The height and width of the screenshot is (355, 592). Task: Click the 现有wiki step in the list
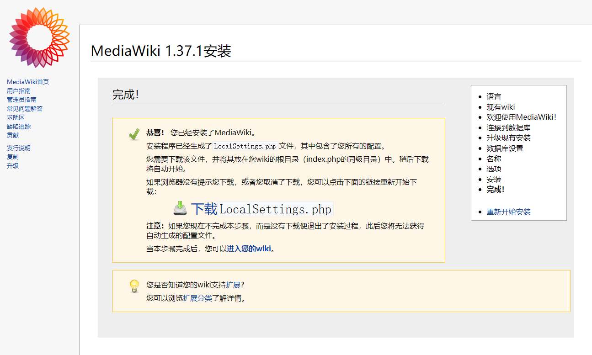pos(501,107)
